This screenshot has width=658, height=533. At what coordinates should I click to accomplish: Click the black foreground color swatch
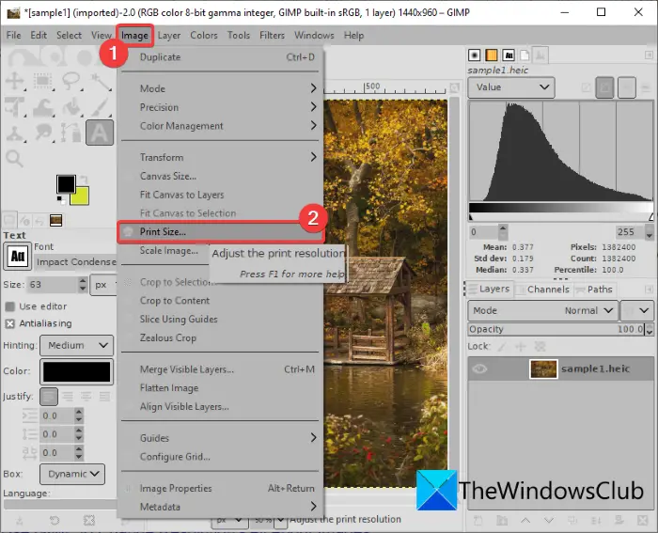[x=65, y=182]
